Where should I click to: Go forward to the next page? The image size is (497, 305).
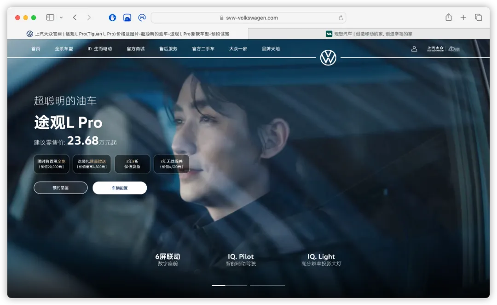(89, 18)
